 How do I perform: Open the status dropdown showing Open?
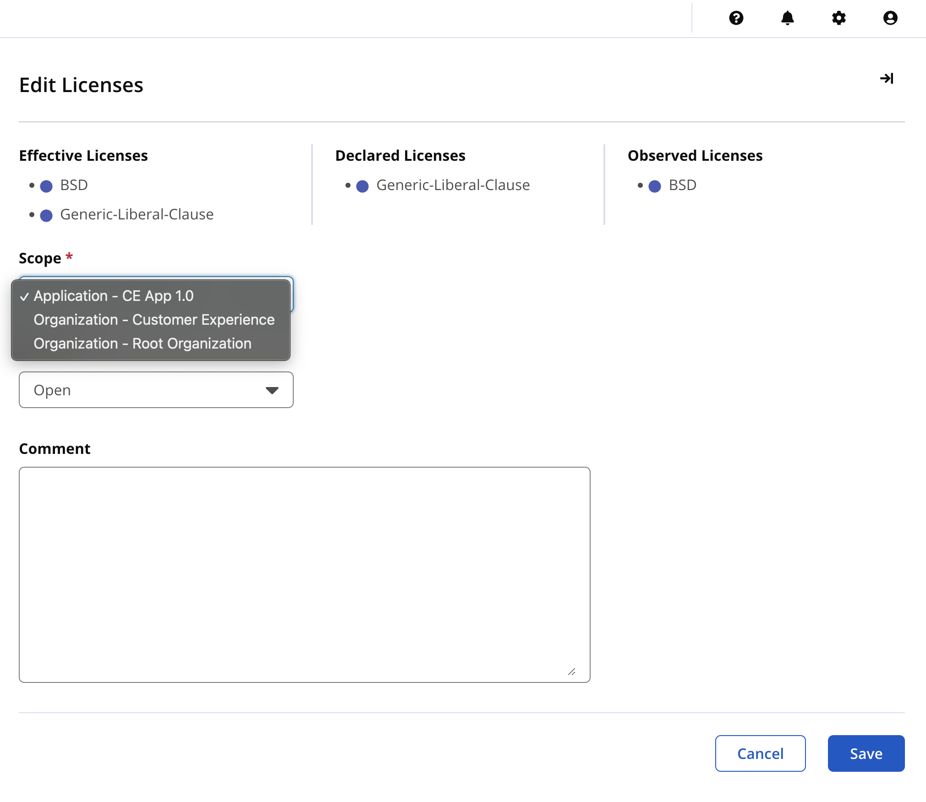pos(156,390)
